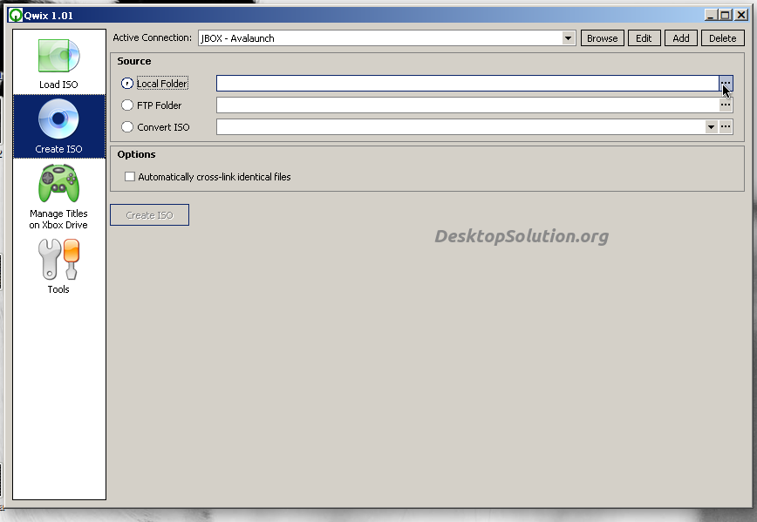757x522 pixels.
Task: Click the Browse connection button
Action: click(x=602, y=38)
